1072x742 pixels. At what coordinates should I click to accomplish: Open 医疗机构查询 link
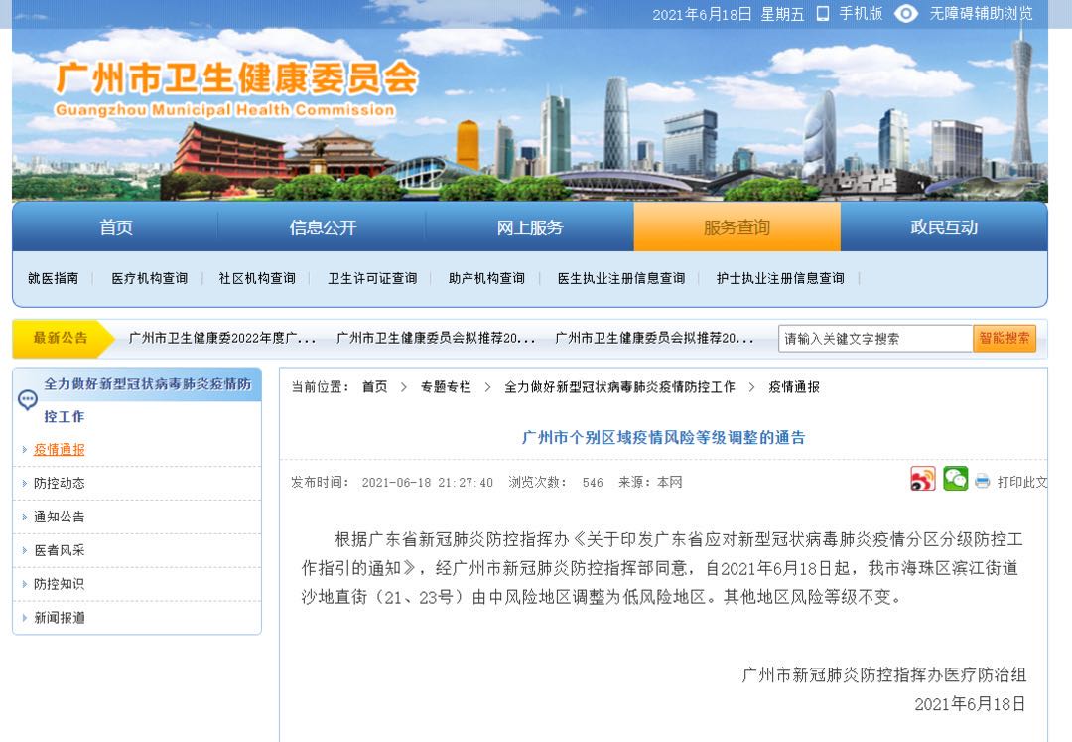[149, 279]
